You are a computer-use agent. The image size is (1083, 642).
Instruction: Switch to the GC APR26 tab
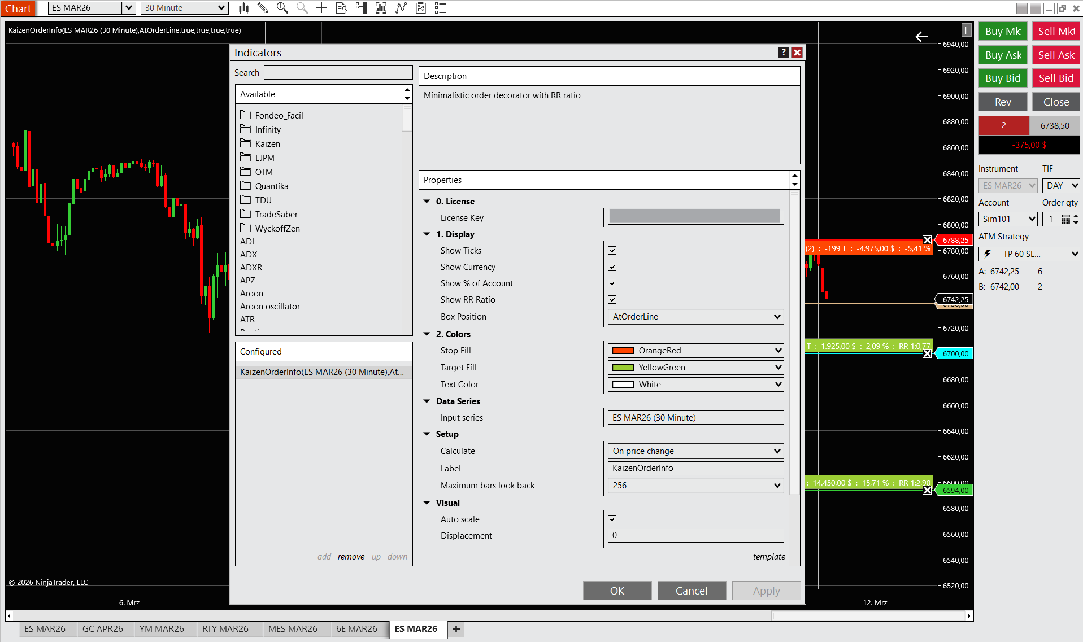[x=102, y=629]
